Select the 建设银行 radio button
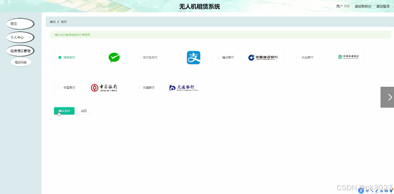Image resolution: width=394 pixels, height=194 pixels. (219, 58)
